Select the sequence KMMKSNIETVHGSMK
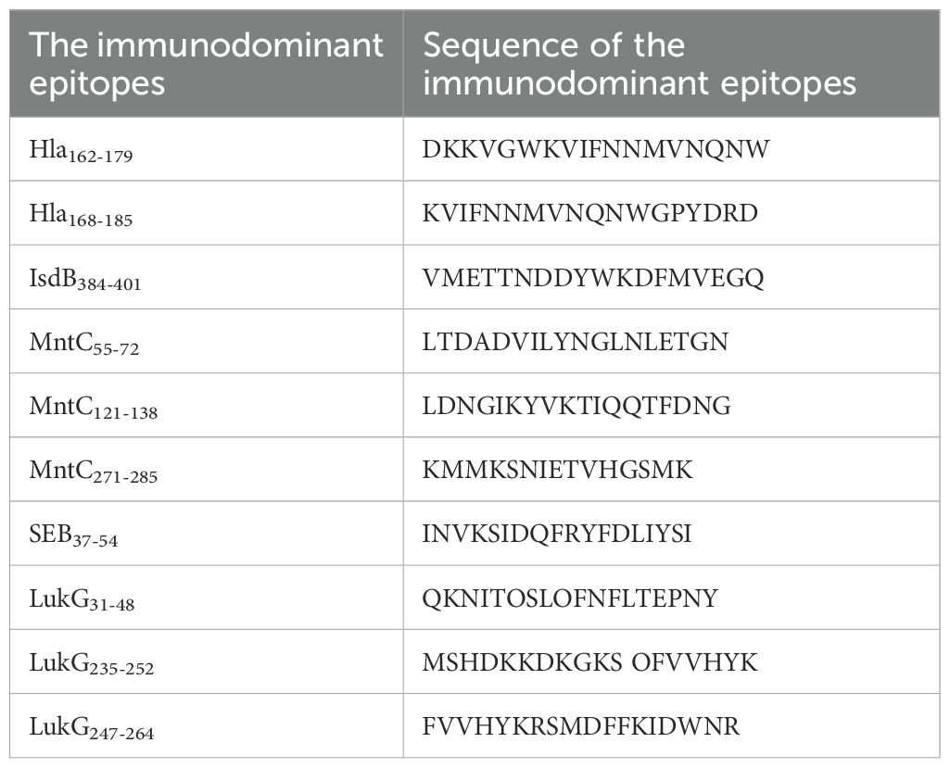This screenshot has height=768, width=950. click(556, 470)
